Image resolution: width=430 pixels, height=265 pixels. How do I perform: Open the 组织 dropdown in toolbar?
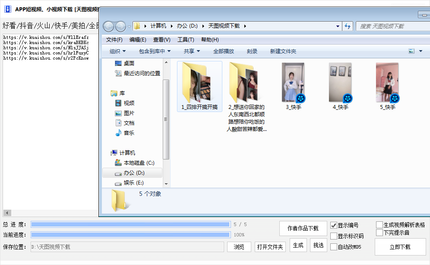(117, 51)
